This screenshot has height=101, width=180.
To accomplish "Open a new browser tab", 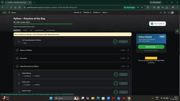I will tap(34, 2).
